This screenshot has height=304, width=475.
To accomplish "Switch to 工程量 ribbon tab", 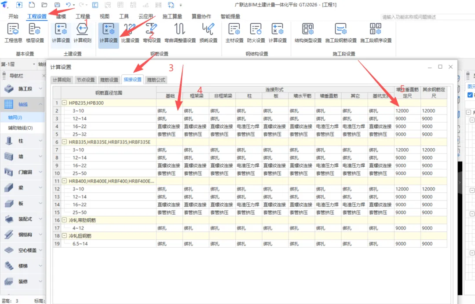I will [83, 16].
